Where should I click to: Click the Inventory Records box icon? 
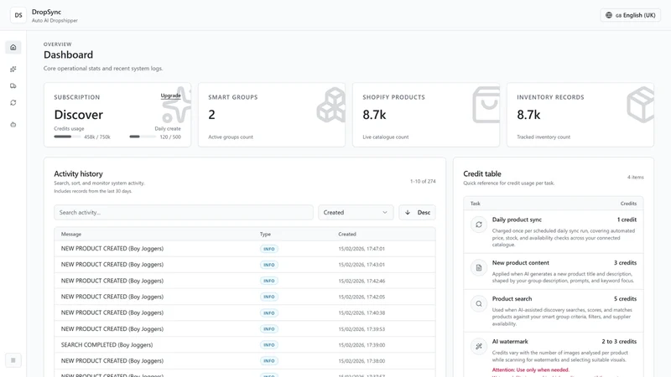click(640, 105)
